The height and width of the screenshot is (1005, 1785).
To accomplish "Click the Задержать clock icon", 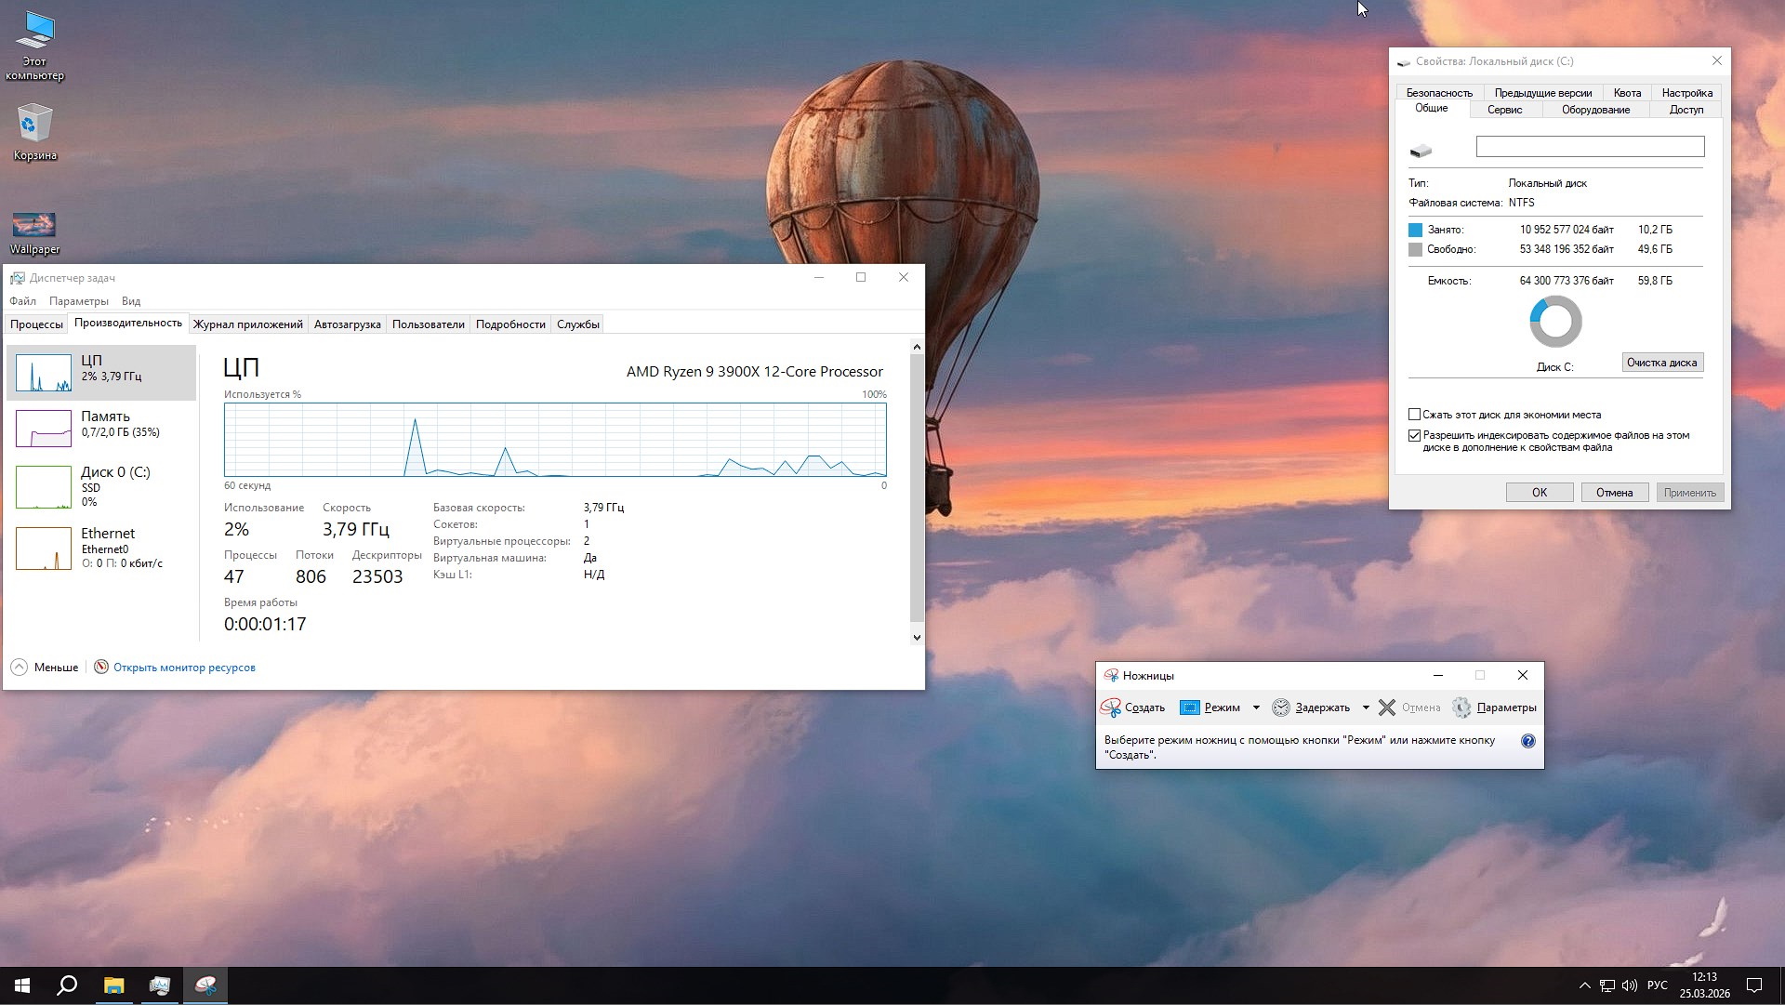I will coord(1280,707).
